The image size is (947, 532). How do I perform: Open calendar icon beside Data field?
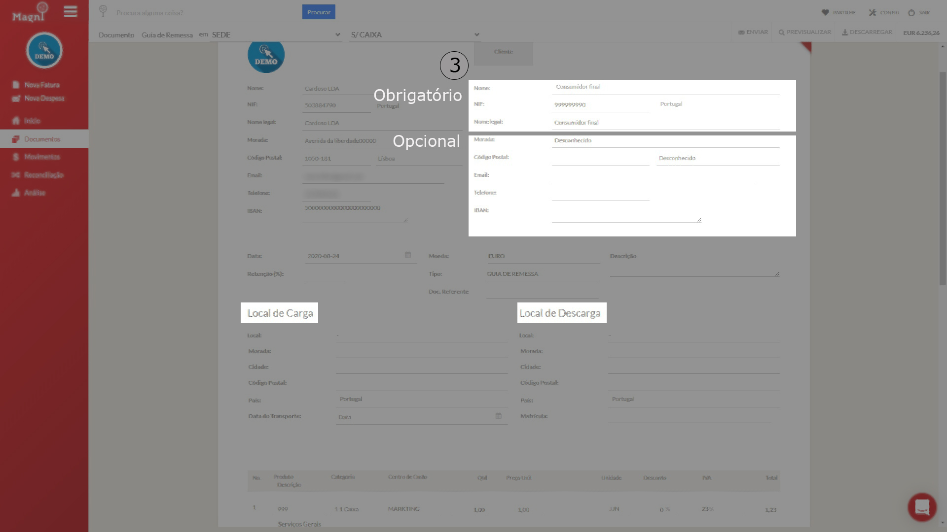click(x=408, y=255)
